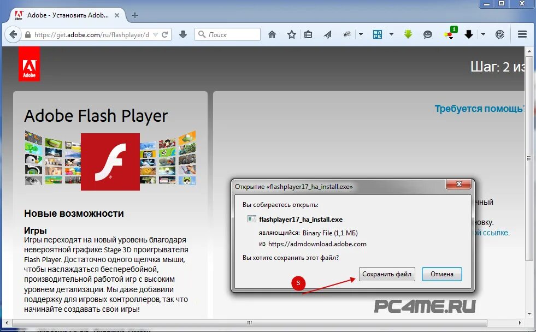This screenshot has width=536, height=332.
Task: Click the black down arrow download icon
Action: [x=469, y=34]
